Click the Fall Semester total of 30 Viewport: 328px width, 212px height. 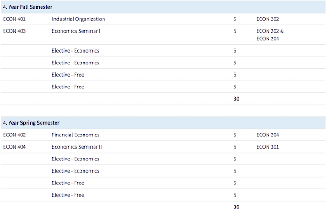coord(236,99)
